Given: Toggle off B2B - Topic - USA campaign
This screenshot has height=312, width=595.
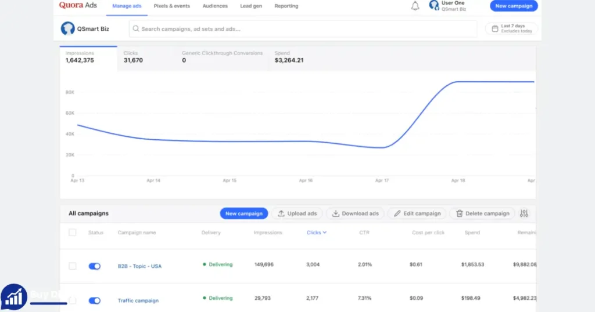Looking at the screenshot, I should click(95, 266).
